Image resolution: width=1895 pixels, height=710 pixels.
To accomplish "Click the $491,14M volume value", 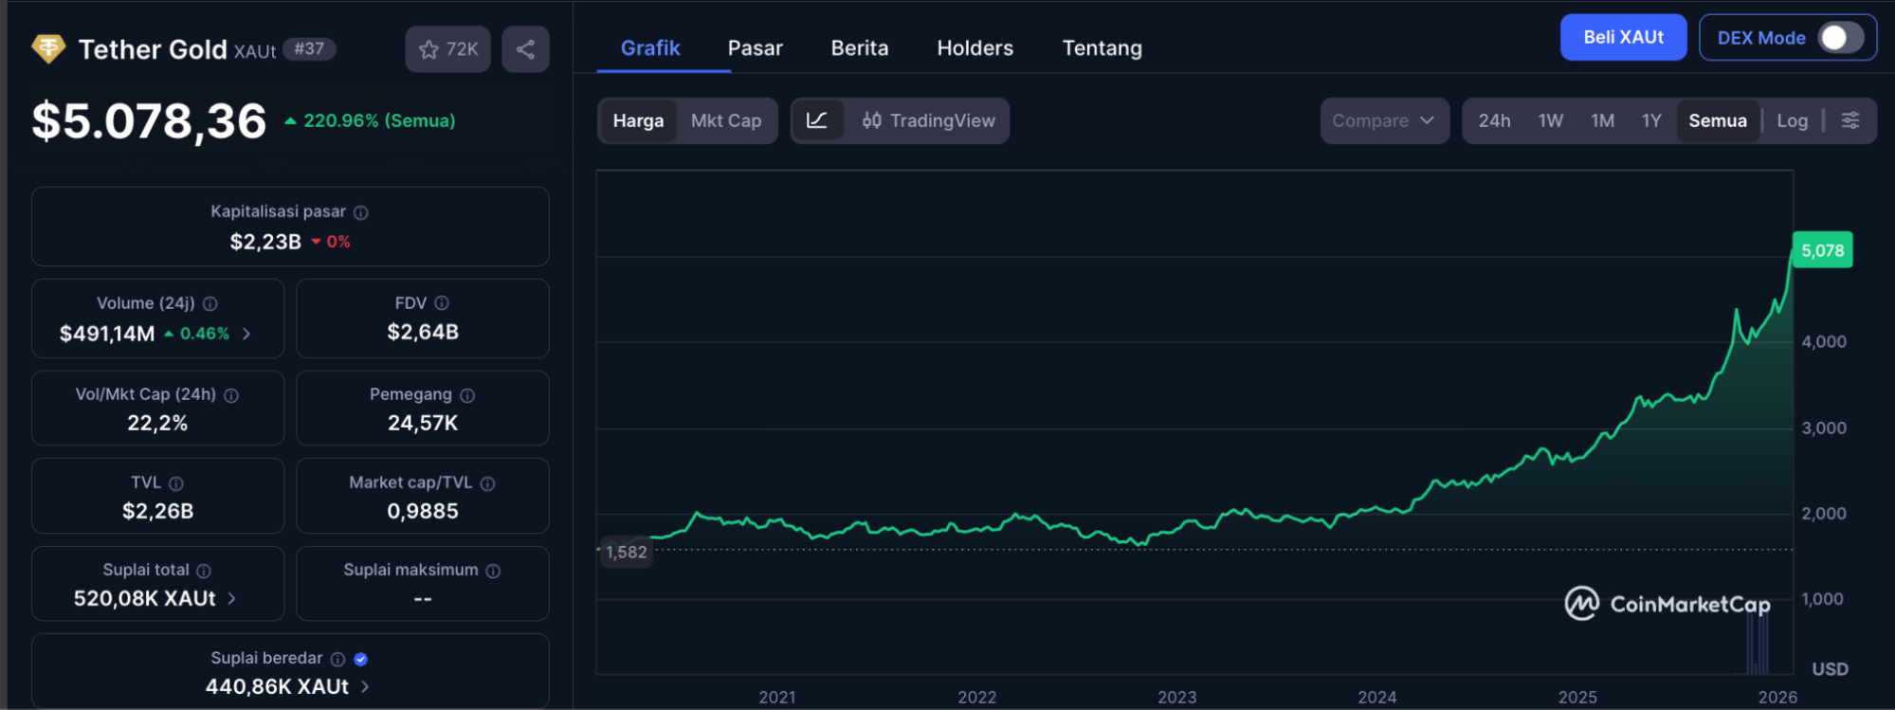I will click(x=107, y=334).
